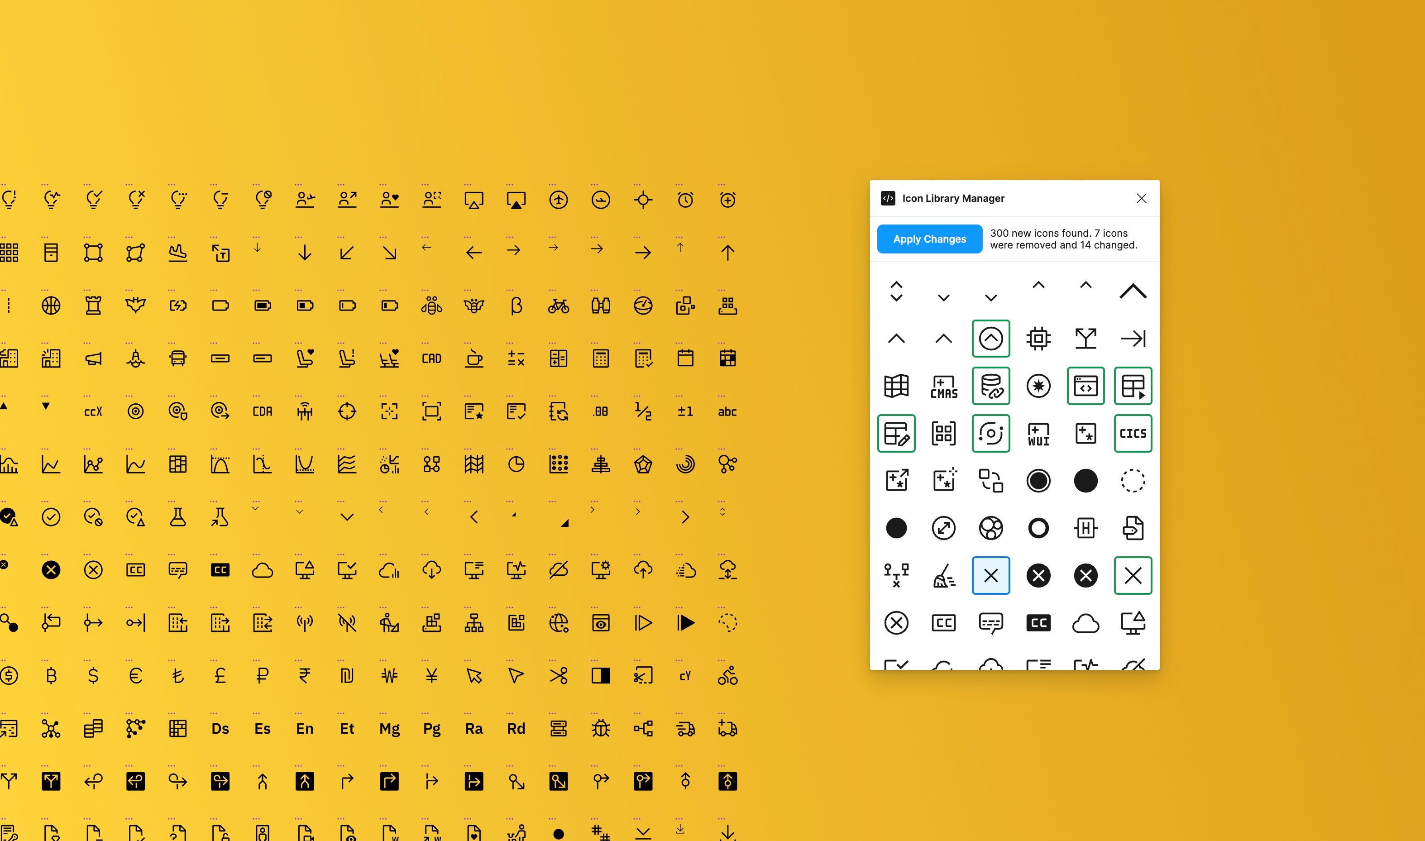Select the Bitcoin currency icon on the canvas
The height and width of the screenshot is (841, 1425).
(x=51, y=675)
